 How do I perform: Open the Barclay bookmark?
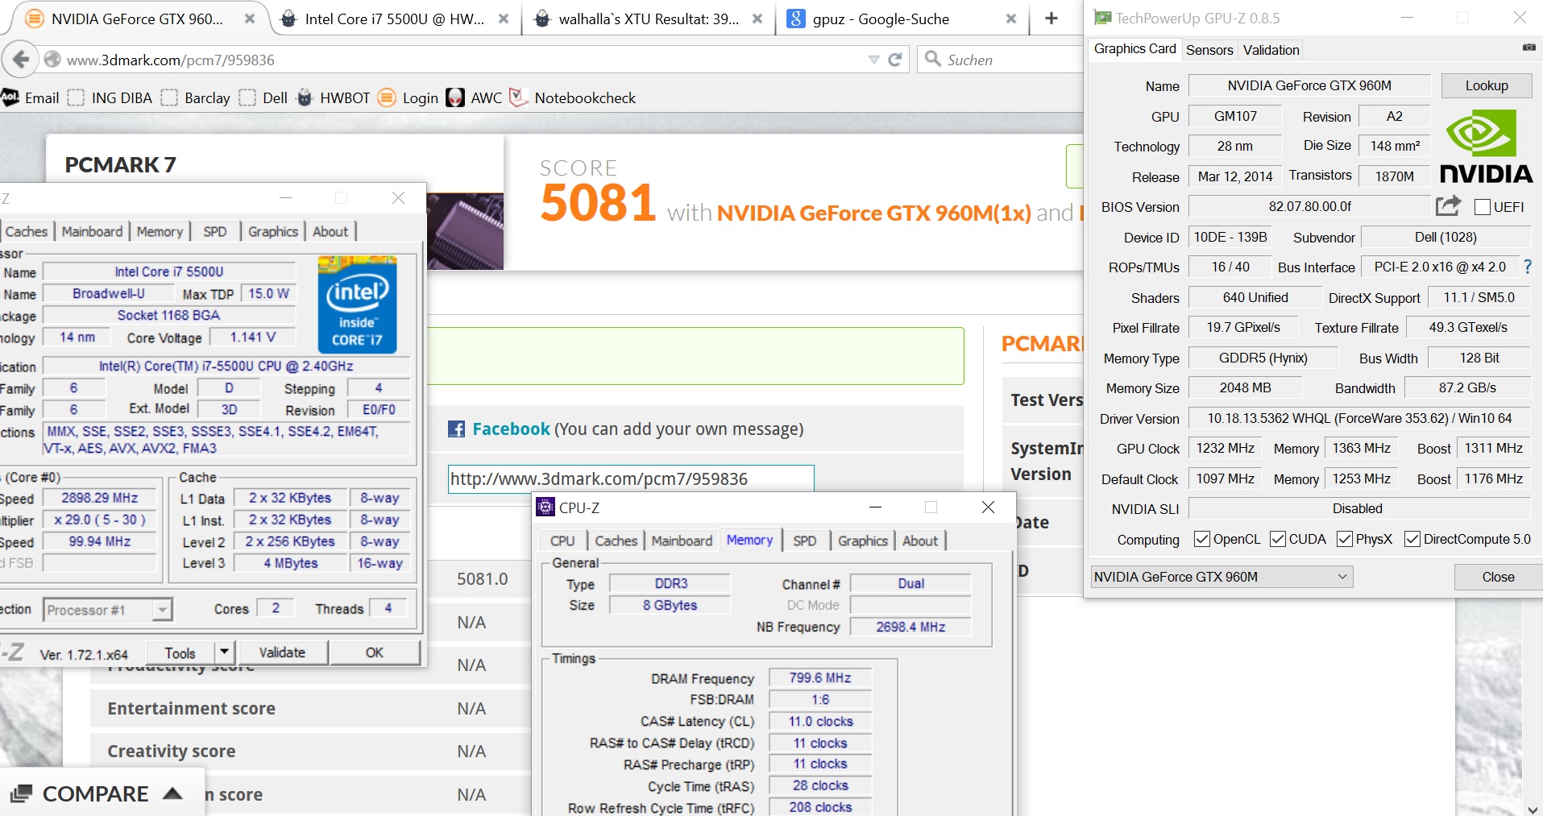(196, 97)
